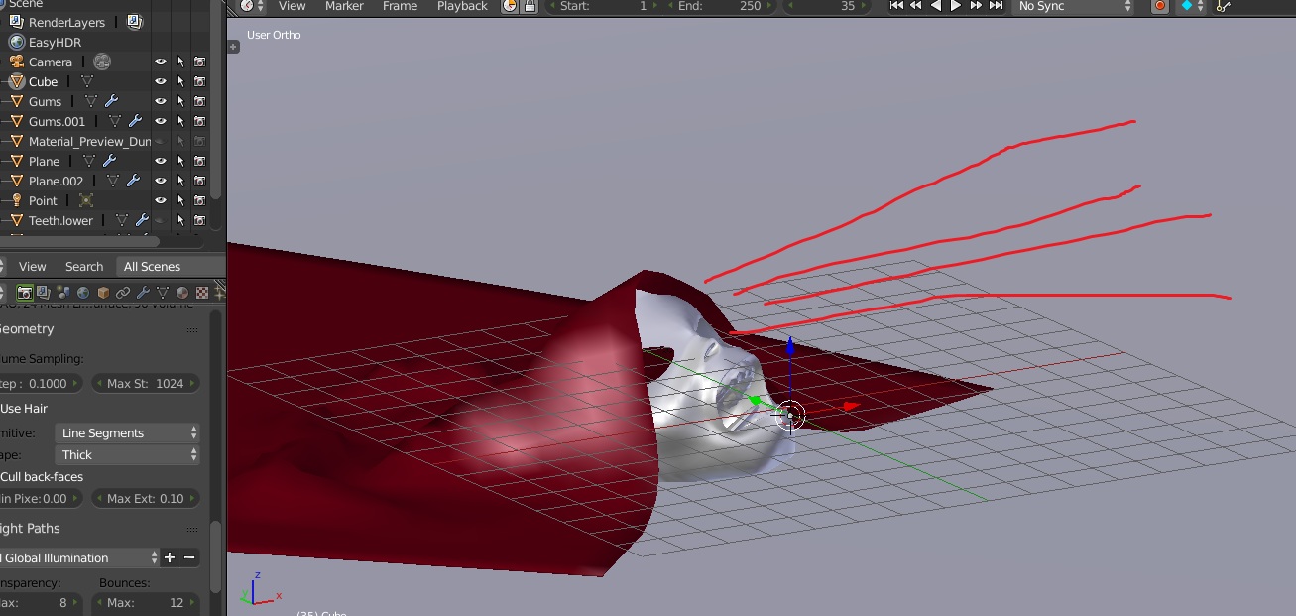Viewport: 1296px width, 616px height.
Task: Open the Material checkered-sphere properties tab
Action: tap(181, 292)
